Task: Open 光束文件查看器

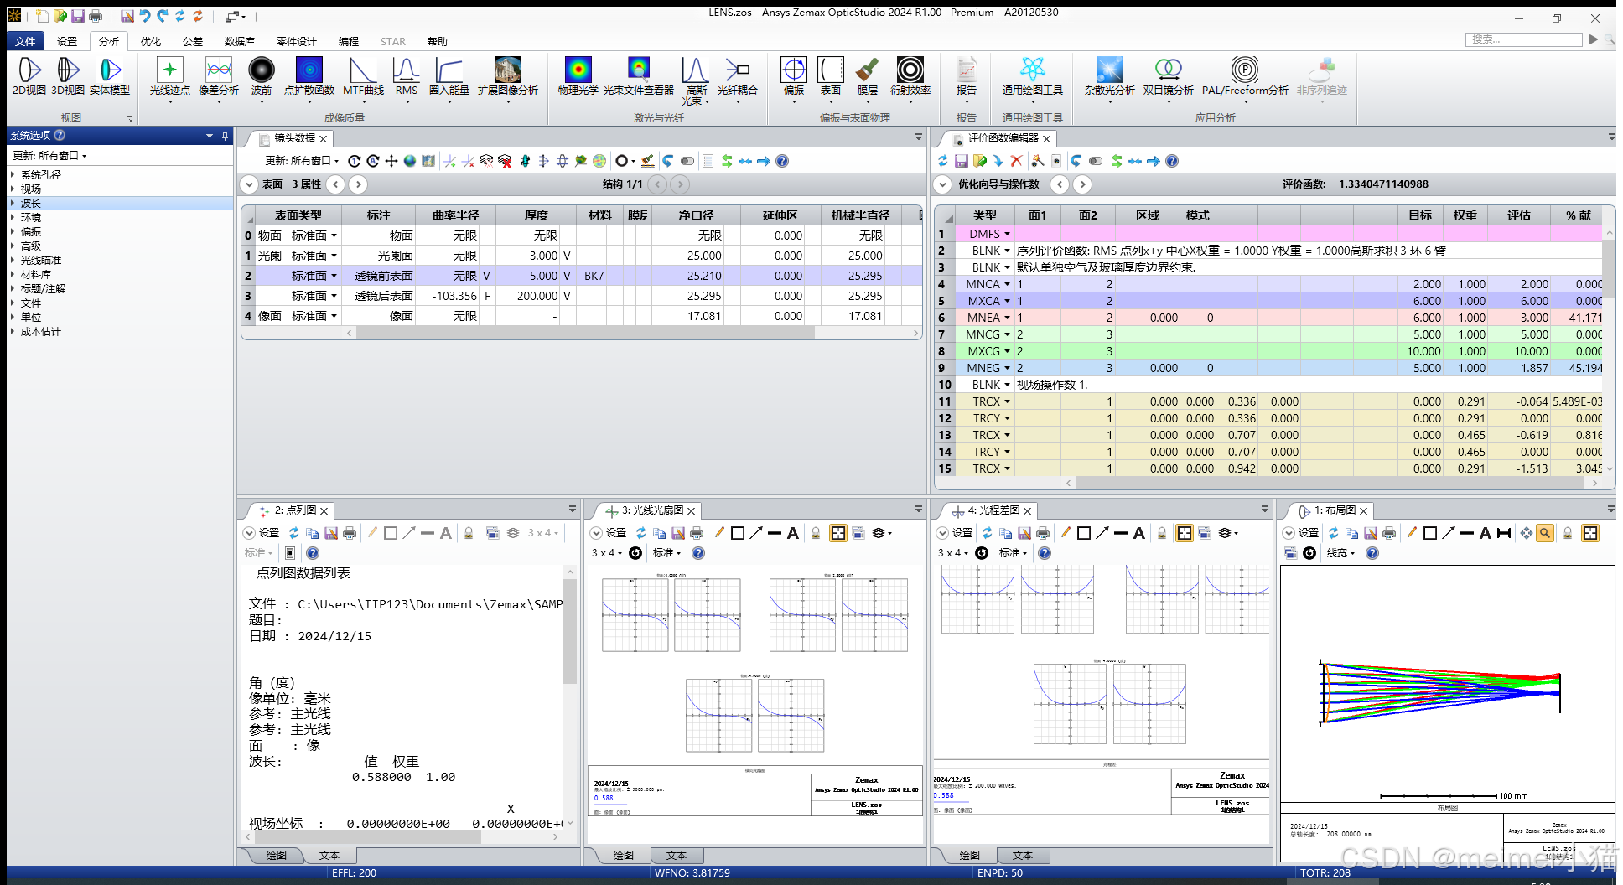Action: click(x=639, y=76)
